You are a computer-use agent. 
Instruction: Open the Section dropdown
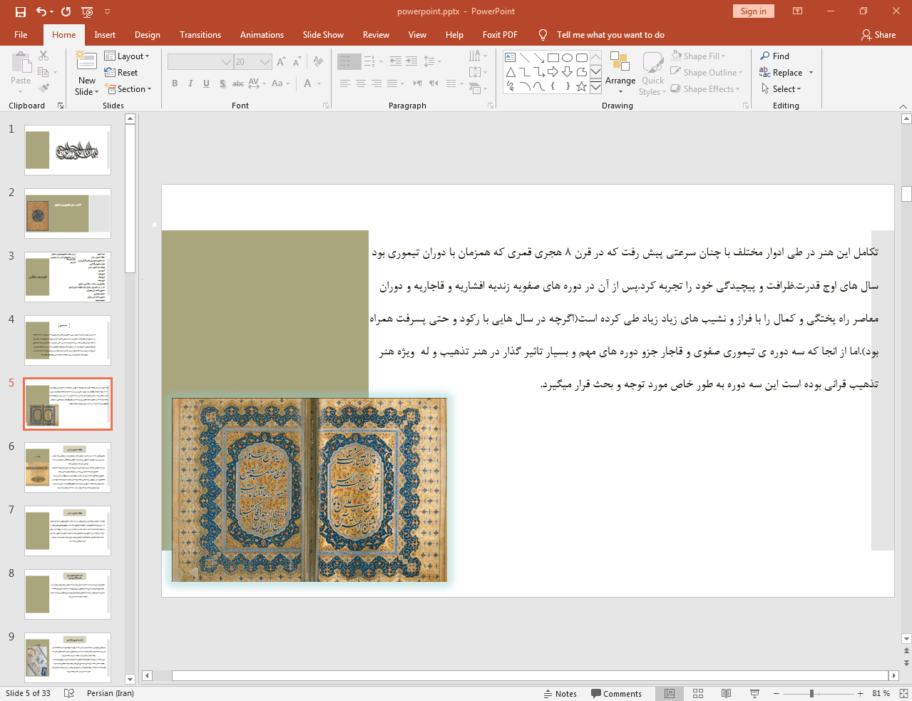click(x=129, y=89)
